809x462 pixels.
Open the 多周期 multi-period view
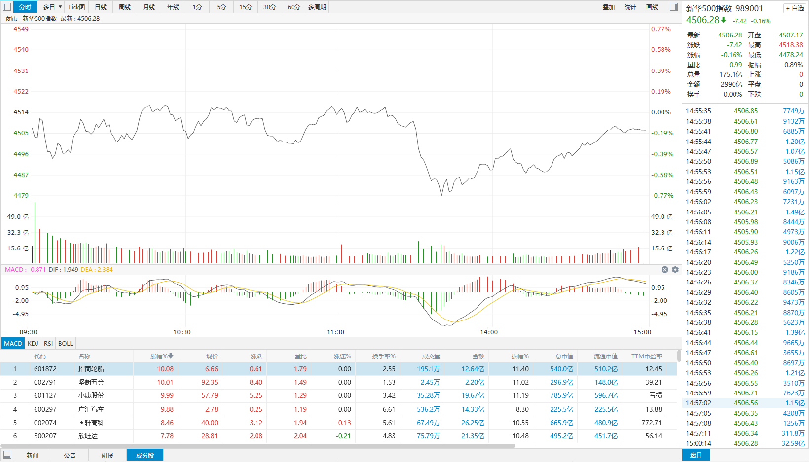[x=317, y=7]
